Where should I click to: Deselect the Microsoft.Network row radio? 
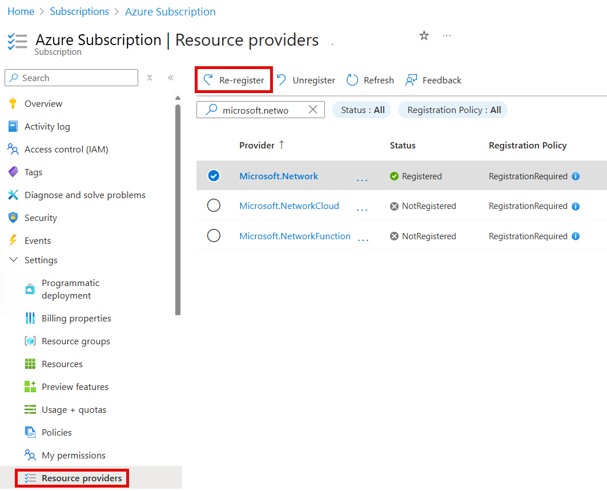[214, 176]
